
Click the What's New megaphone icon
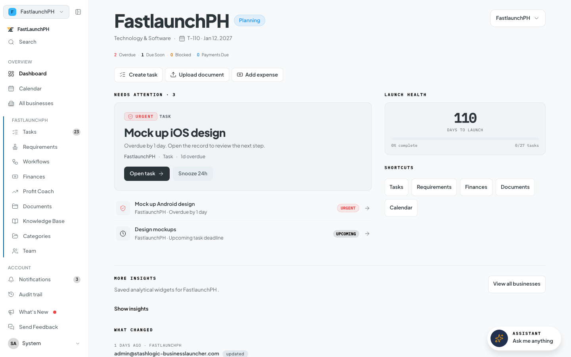tap(11, 312)
